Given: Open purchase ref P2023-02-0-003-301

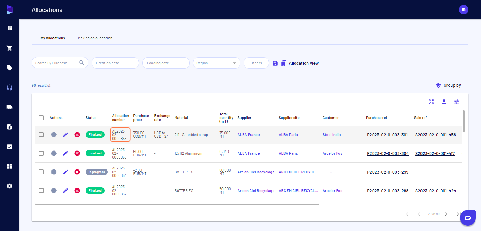Looking at the screenshot, I should click(x=387, y=135).
